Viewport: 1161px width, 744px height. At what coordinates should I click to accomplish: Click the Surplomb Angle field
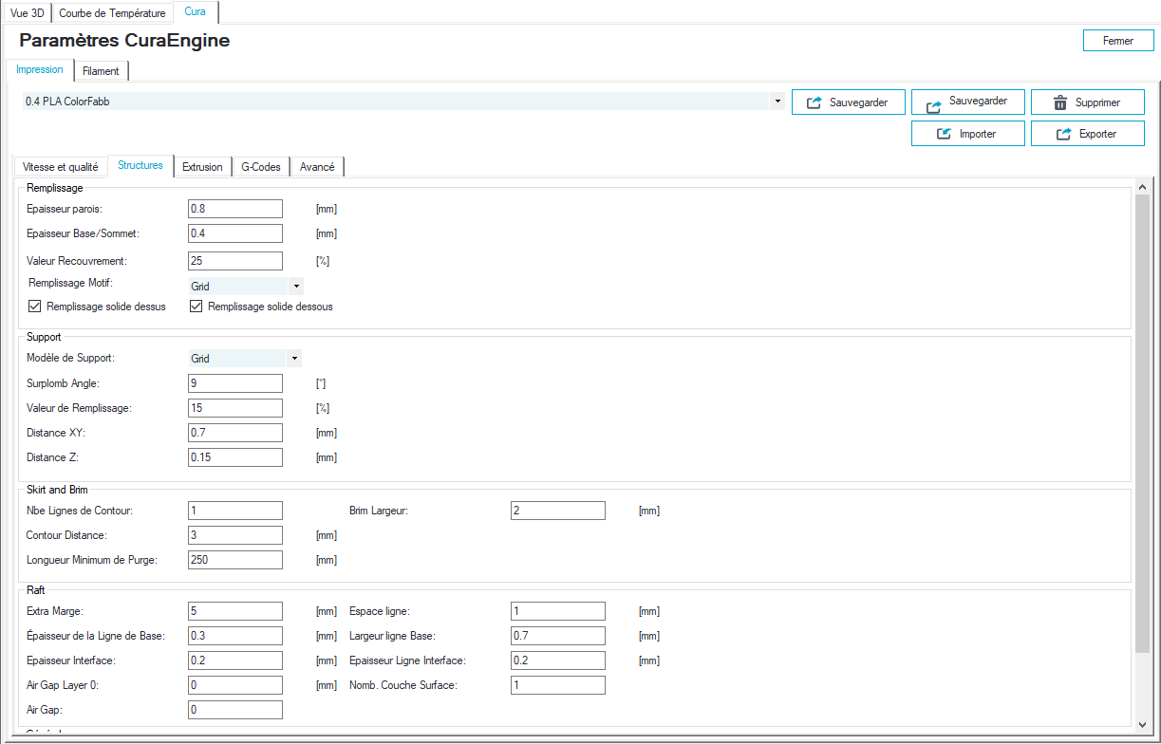235,383
